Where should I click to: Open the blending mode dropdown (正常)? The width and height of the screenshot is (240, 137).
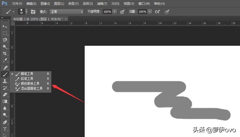point(67,12)
